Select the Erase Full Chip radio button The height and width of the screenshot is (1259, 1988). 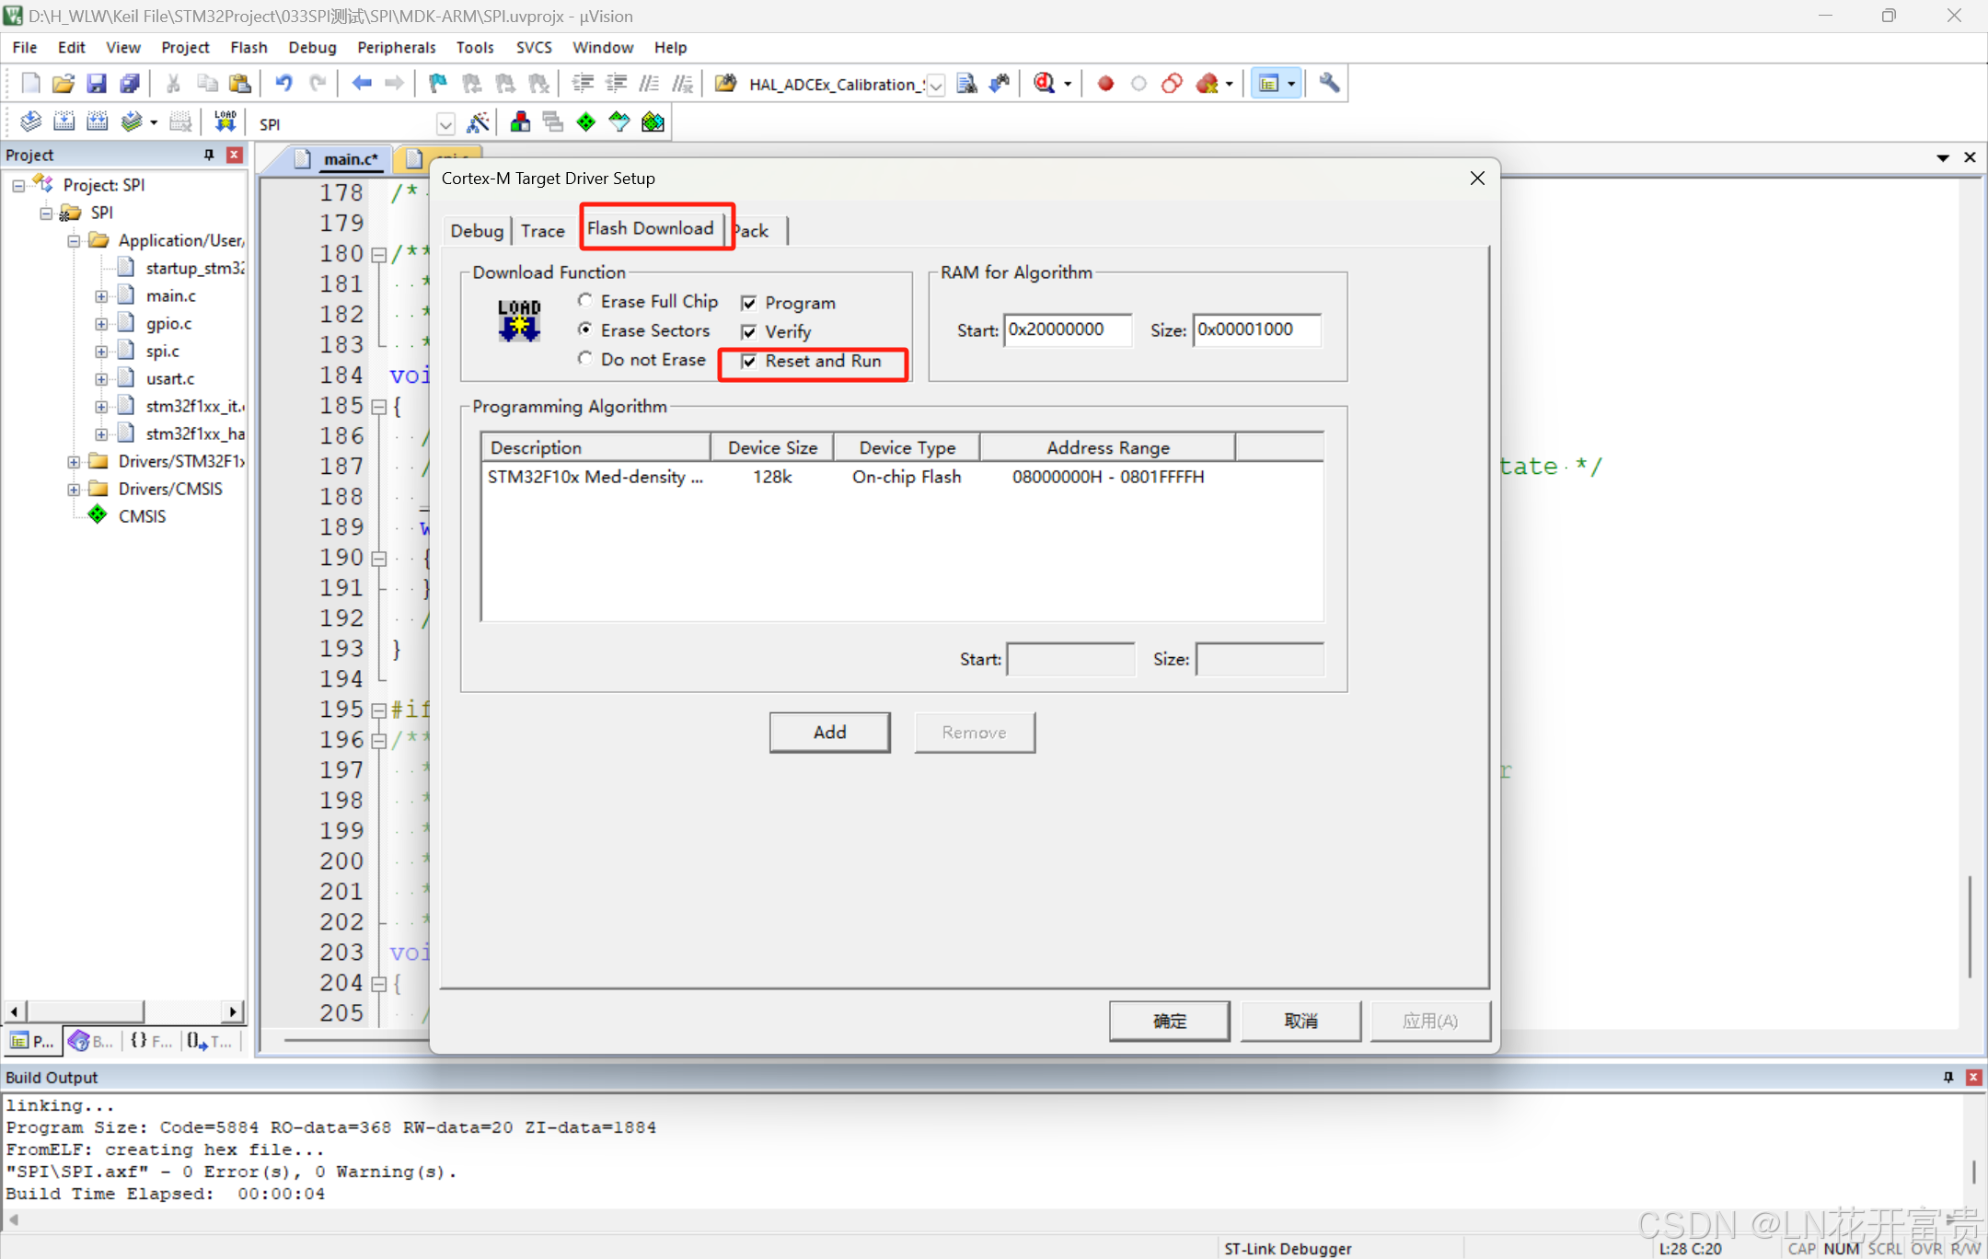tap(585, 301)
